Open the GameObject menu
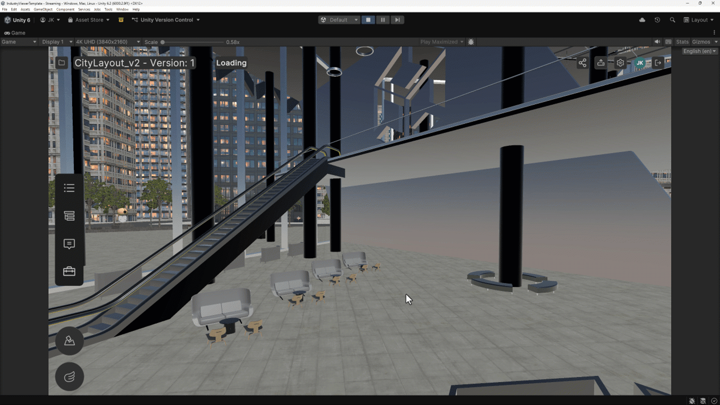 (x=43, y=9)
